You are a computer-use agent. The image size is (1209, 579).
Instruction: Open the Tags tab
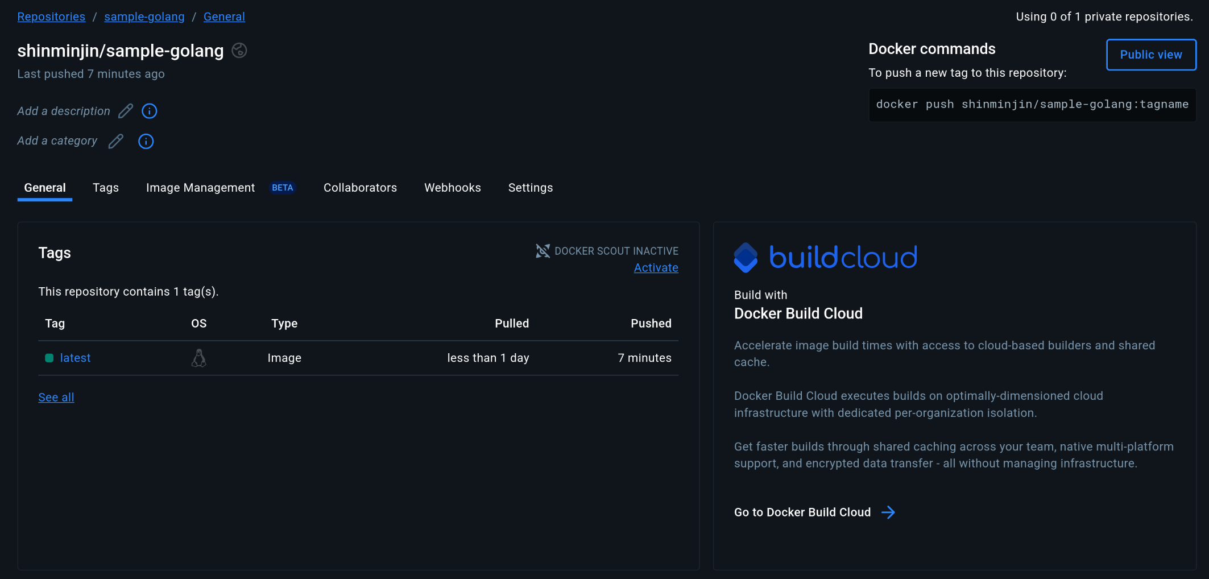pos(106,188)
